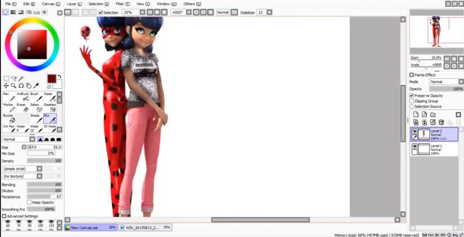
Task: Click the zoom-out minus button in toolbar
Action: 150,12
